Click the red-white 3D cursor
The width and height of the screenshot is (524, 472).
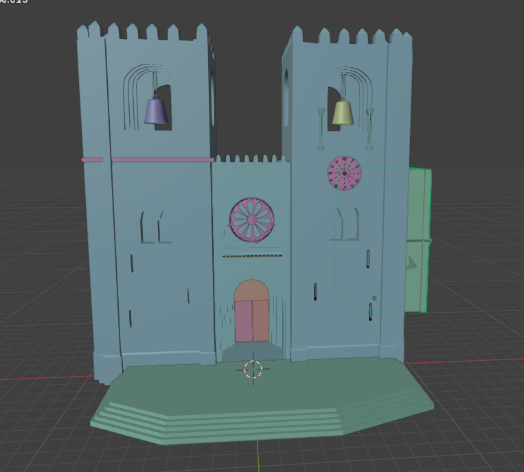(x=253, y=369)
